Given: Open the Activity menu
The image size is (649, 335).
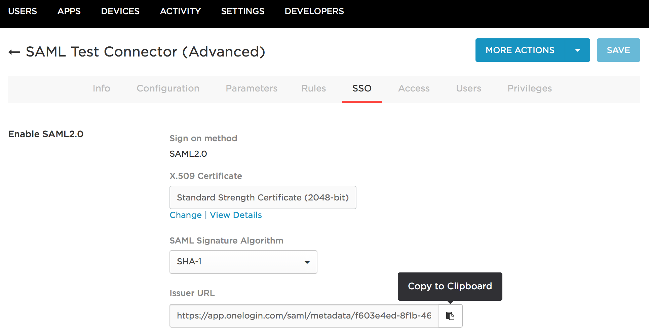Looking at the screenshot, I should coord(180,11).
